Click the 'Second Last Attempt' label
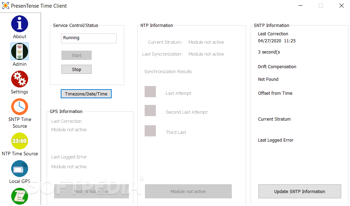 point(187,112)
